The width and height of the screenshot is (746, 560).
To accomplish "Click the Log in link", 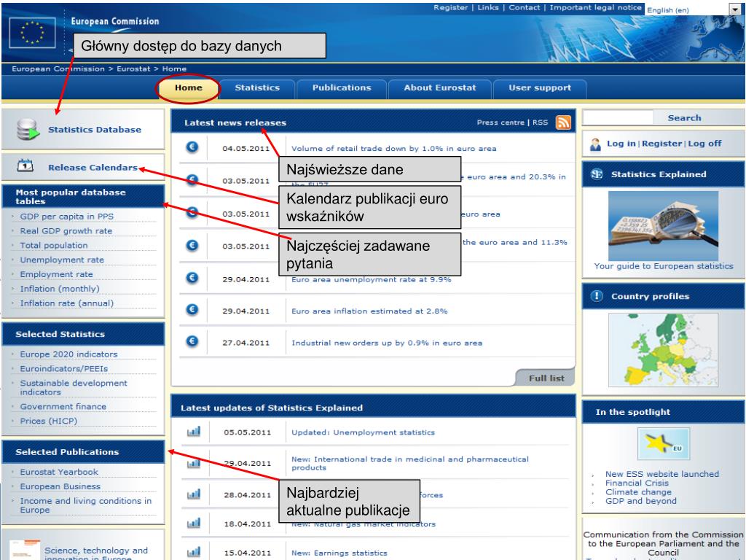I will tap(621, 144).
